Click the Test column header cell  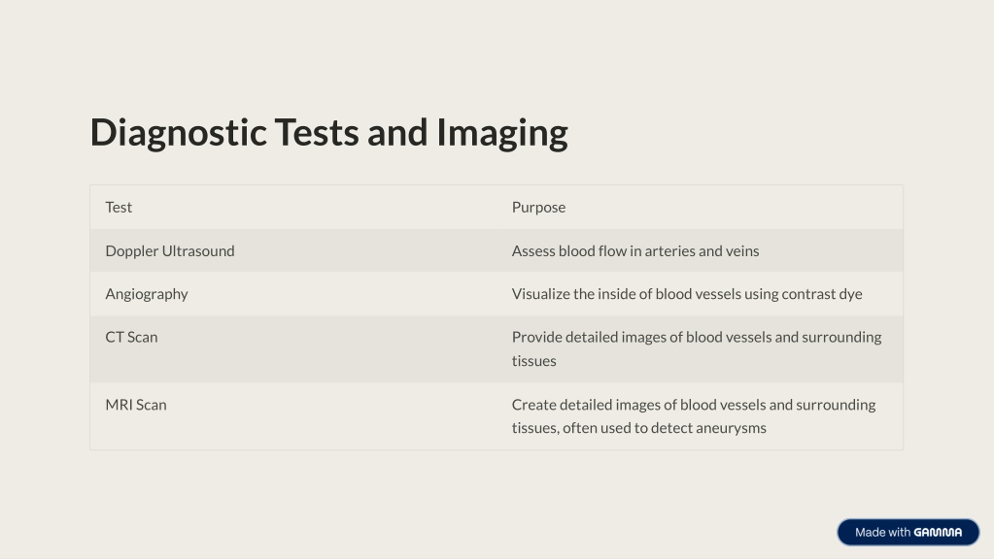click(x=293, y=207)
